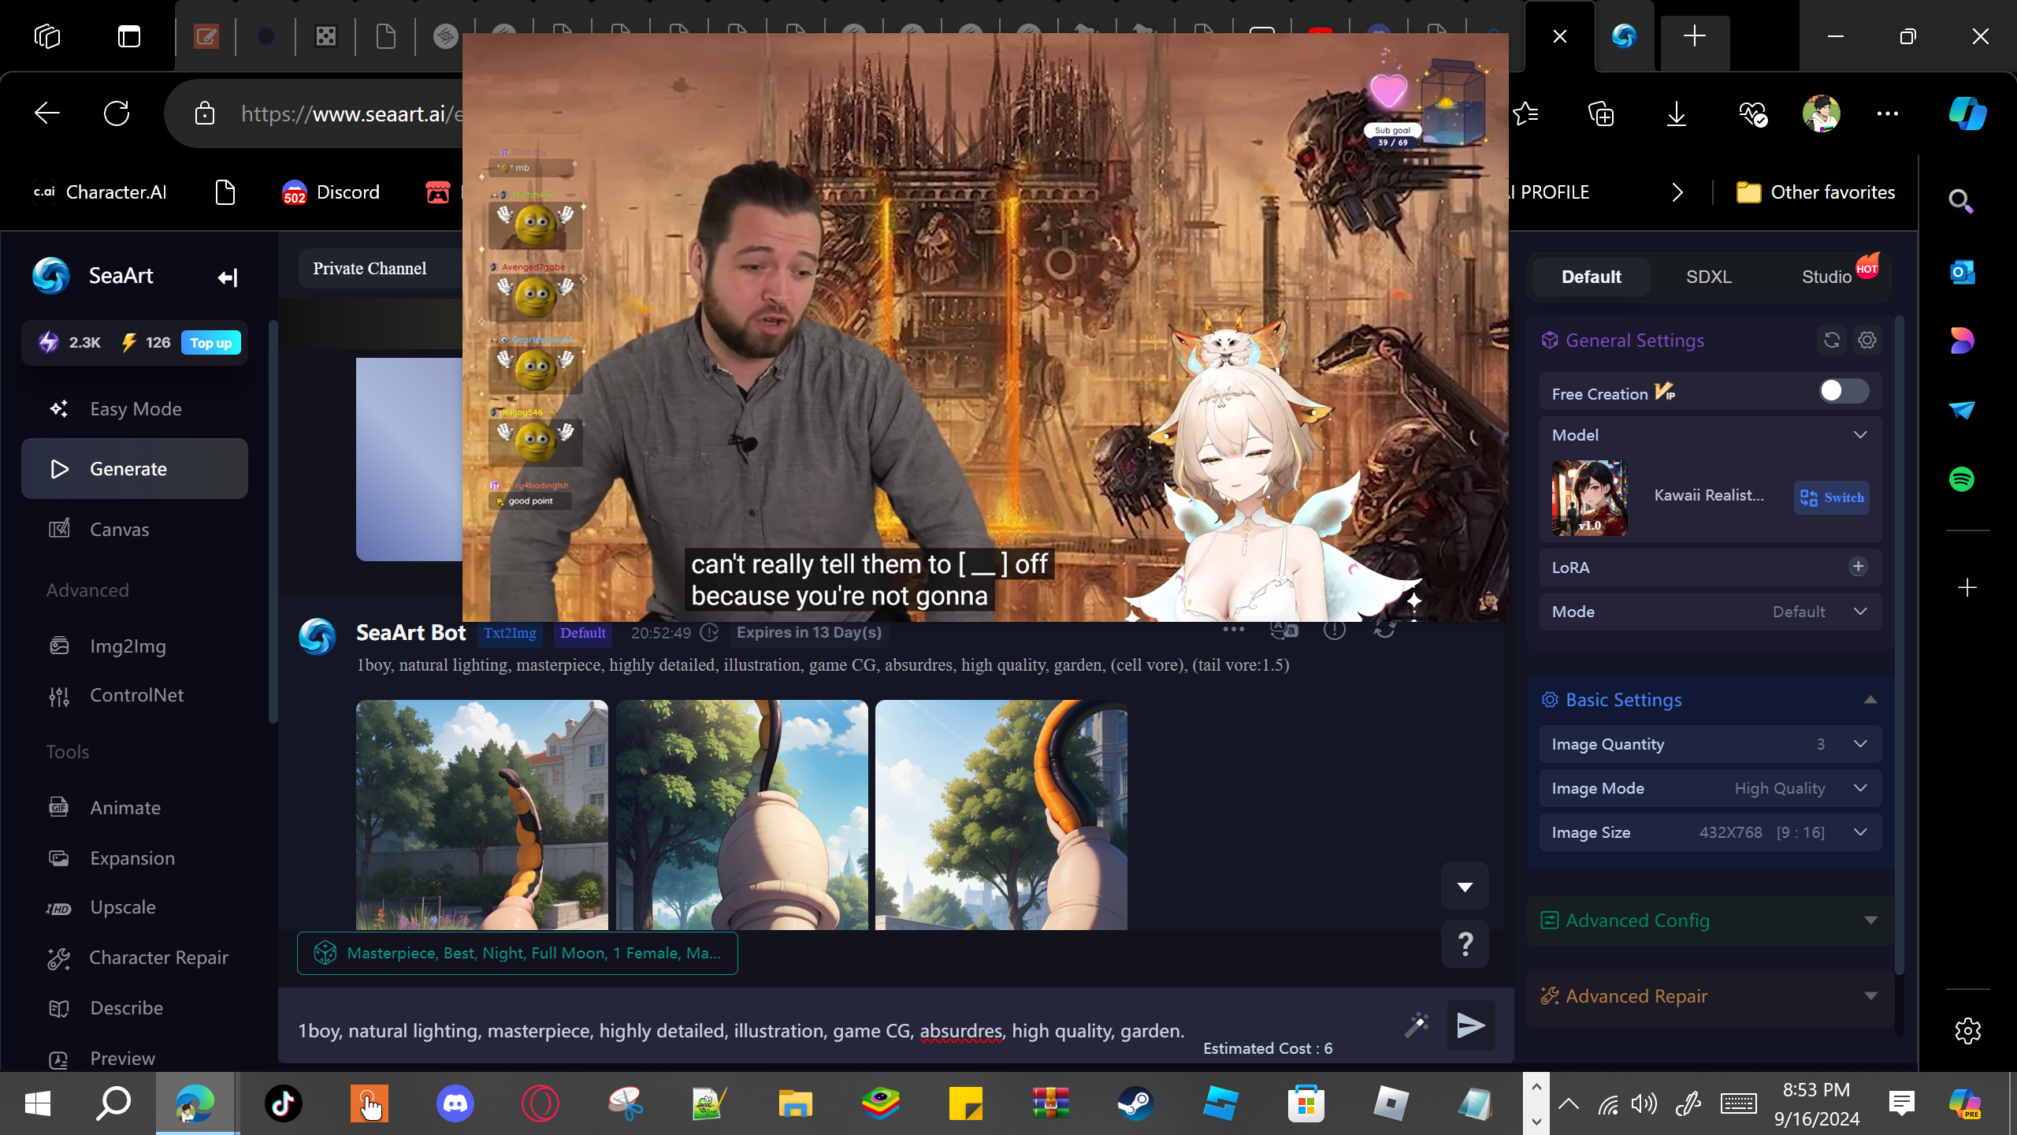Click the Kawaii Realistic model thumbnail
The width and height of the screenshot is (2017, 1135).
[1589, 498]
